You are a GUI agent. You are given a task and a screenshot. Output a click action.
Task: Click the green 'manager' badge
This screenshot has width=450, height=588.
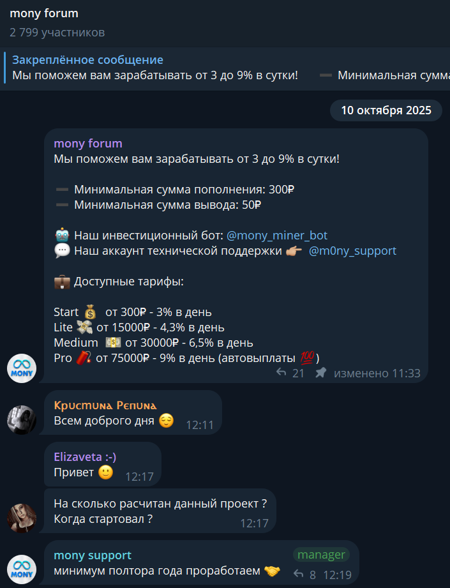[321, 555]
